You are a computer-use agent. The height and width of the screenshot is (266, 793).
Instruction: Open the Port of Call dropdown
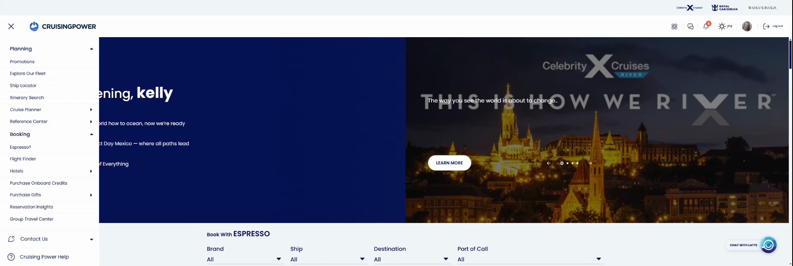point(530,259)
